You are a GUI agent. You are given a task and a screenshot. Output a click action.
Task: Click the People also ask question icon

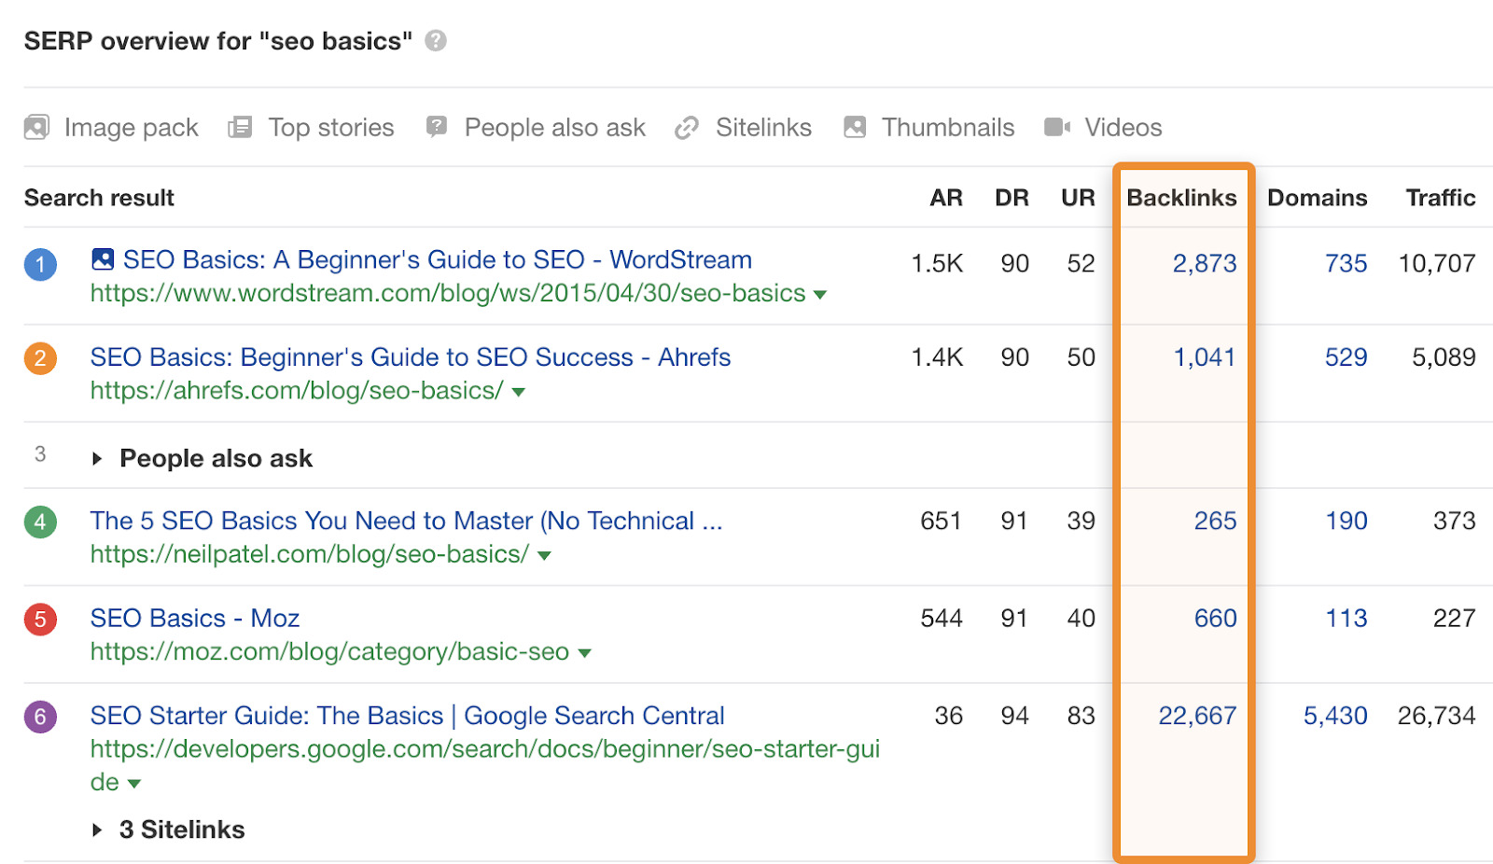click(435, 127)
